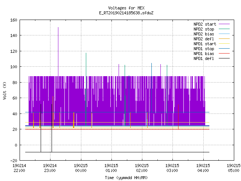Select the 'NPD1 start' legend label
241x181 pixels.
205,44
